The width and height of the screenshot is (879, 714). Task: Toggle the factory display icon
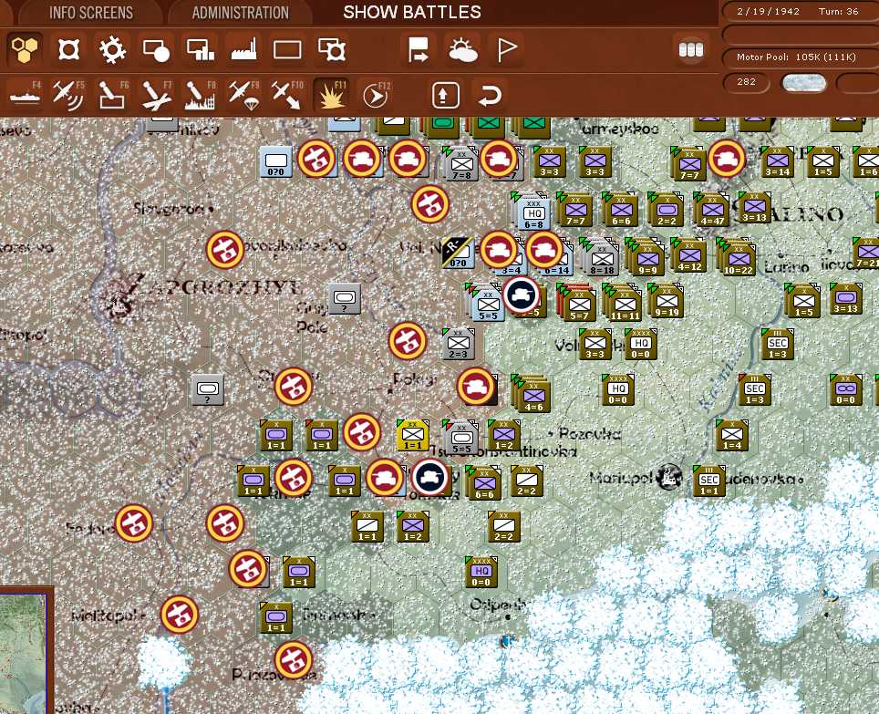243,49
